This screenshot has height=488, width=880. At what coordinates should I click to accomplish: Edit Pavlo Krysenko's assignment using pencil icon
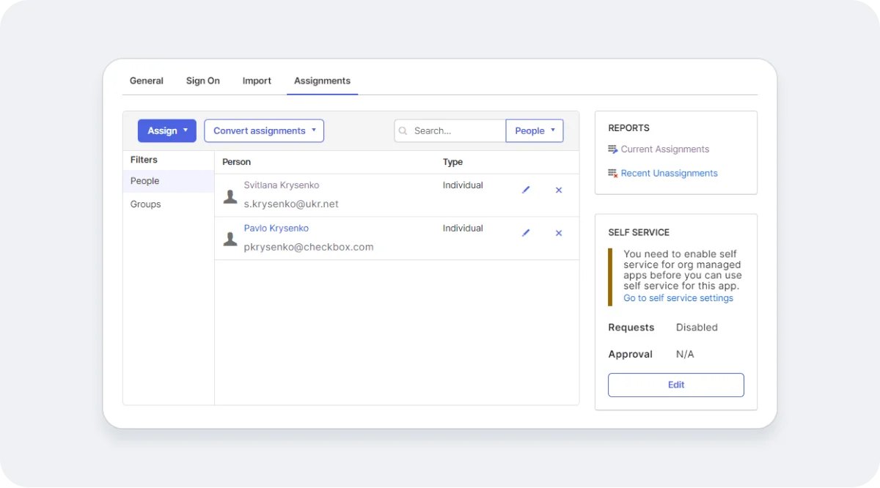525,232
